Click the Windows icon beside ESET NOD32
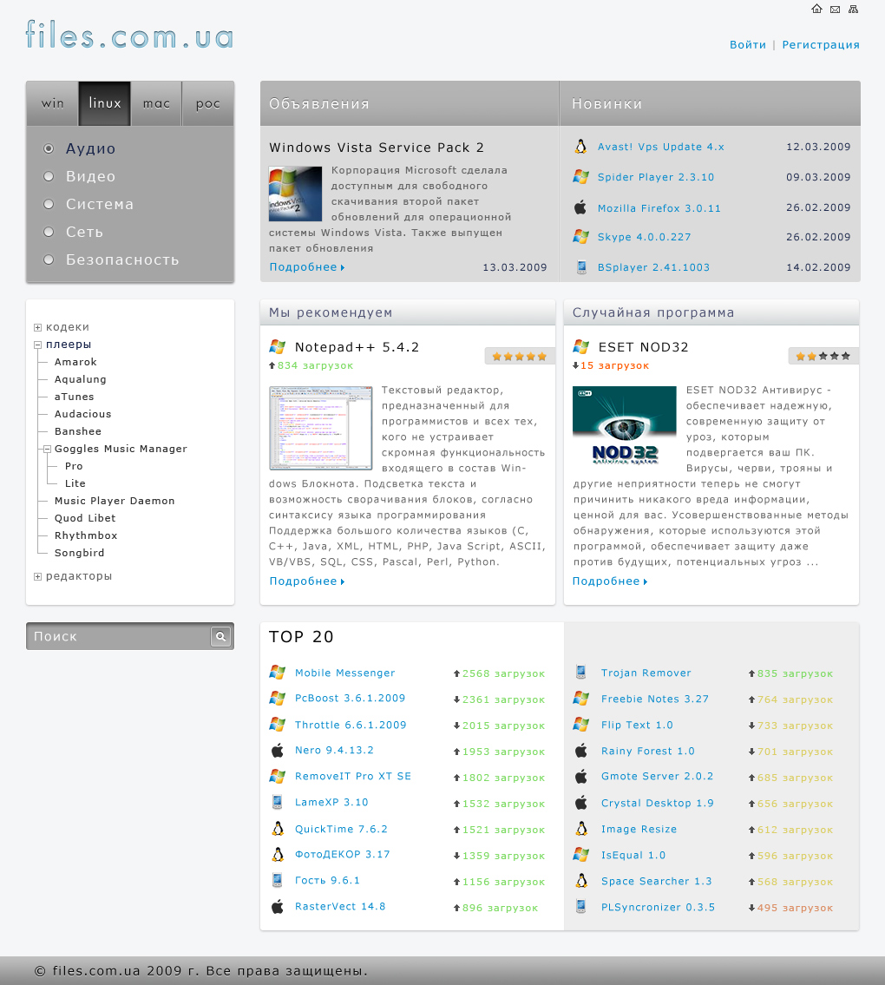This screenshot has width=885, height=985. click(x=581, y=347)
